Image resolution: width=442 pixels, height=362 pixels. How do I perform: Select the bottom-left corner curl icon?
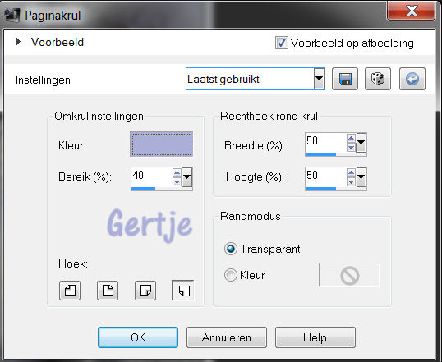coord(183,290)
